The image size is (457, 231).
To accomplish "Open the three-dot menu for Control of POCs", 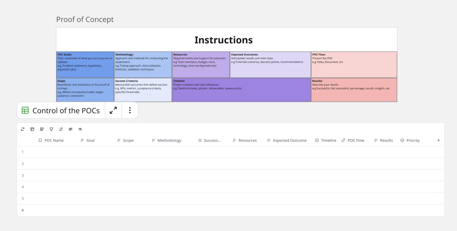I will point(130,110).
